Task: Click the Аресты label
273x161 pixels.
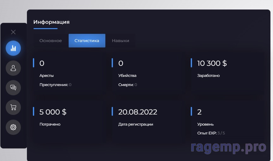Action: pyautogui.click(x=47, y=76)
